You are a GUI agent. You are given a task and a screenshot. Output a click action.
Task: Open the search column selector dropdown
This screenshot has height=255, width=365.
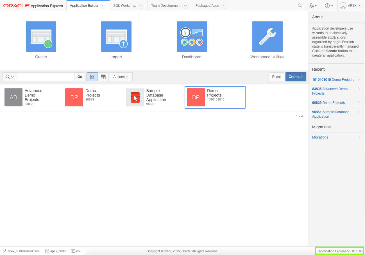(x=10, y=77)
